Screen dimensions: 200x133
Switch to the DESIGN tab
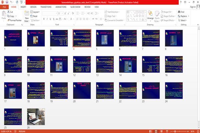pos(33,7)
